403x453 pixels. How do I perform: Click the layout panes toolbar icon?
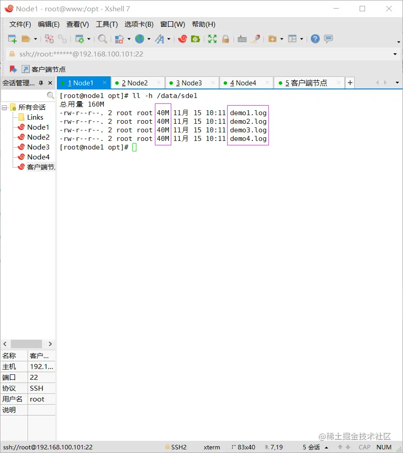click(292, 39)
